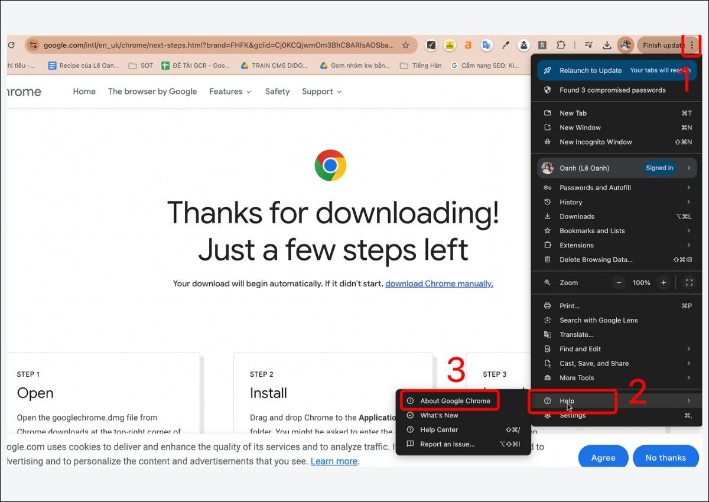Image resolution: width=709 pixels, height=502 pixels.
Task: Expand the Extensions submenu in Chrome menu
Action: (617, 245)
